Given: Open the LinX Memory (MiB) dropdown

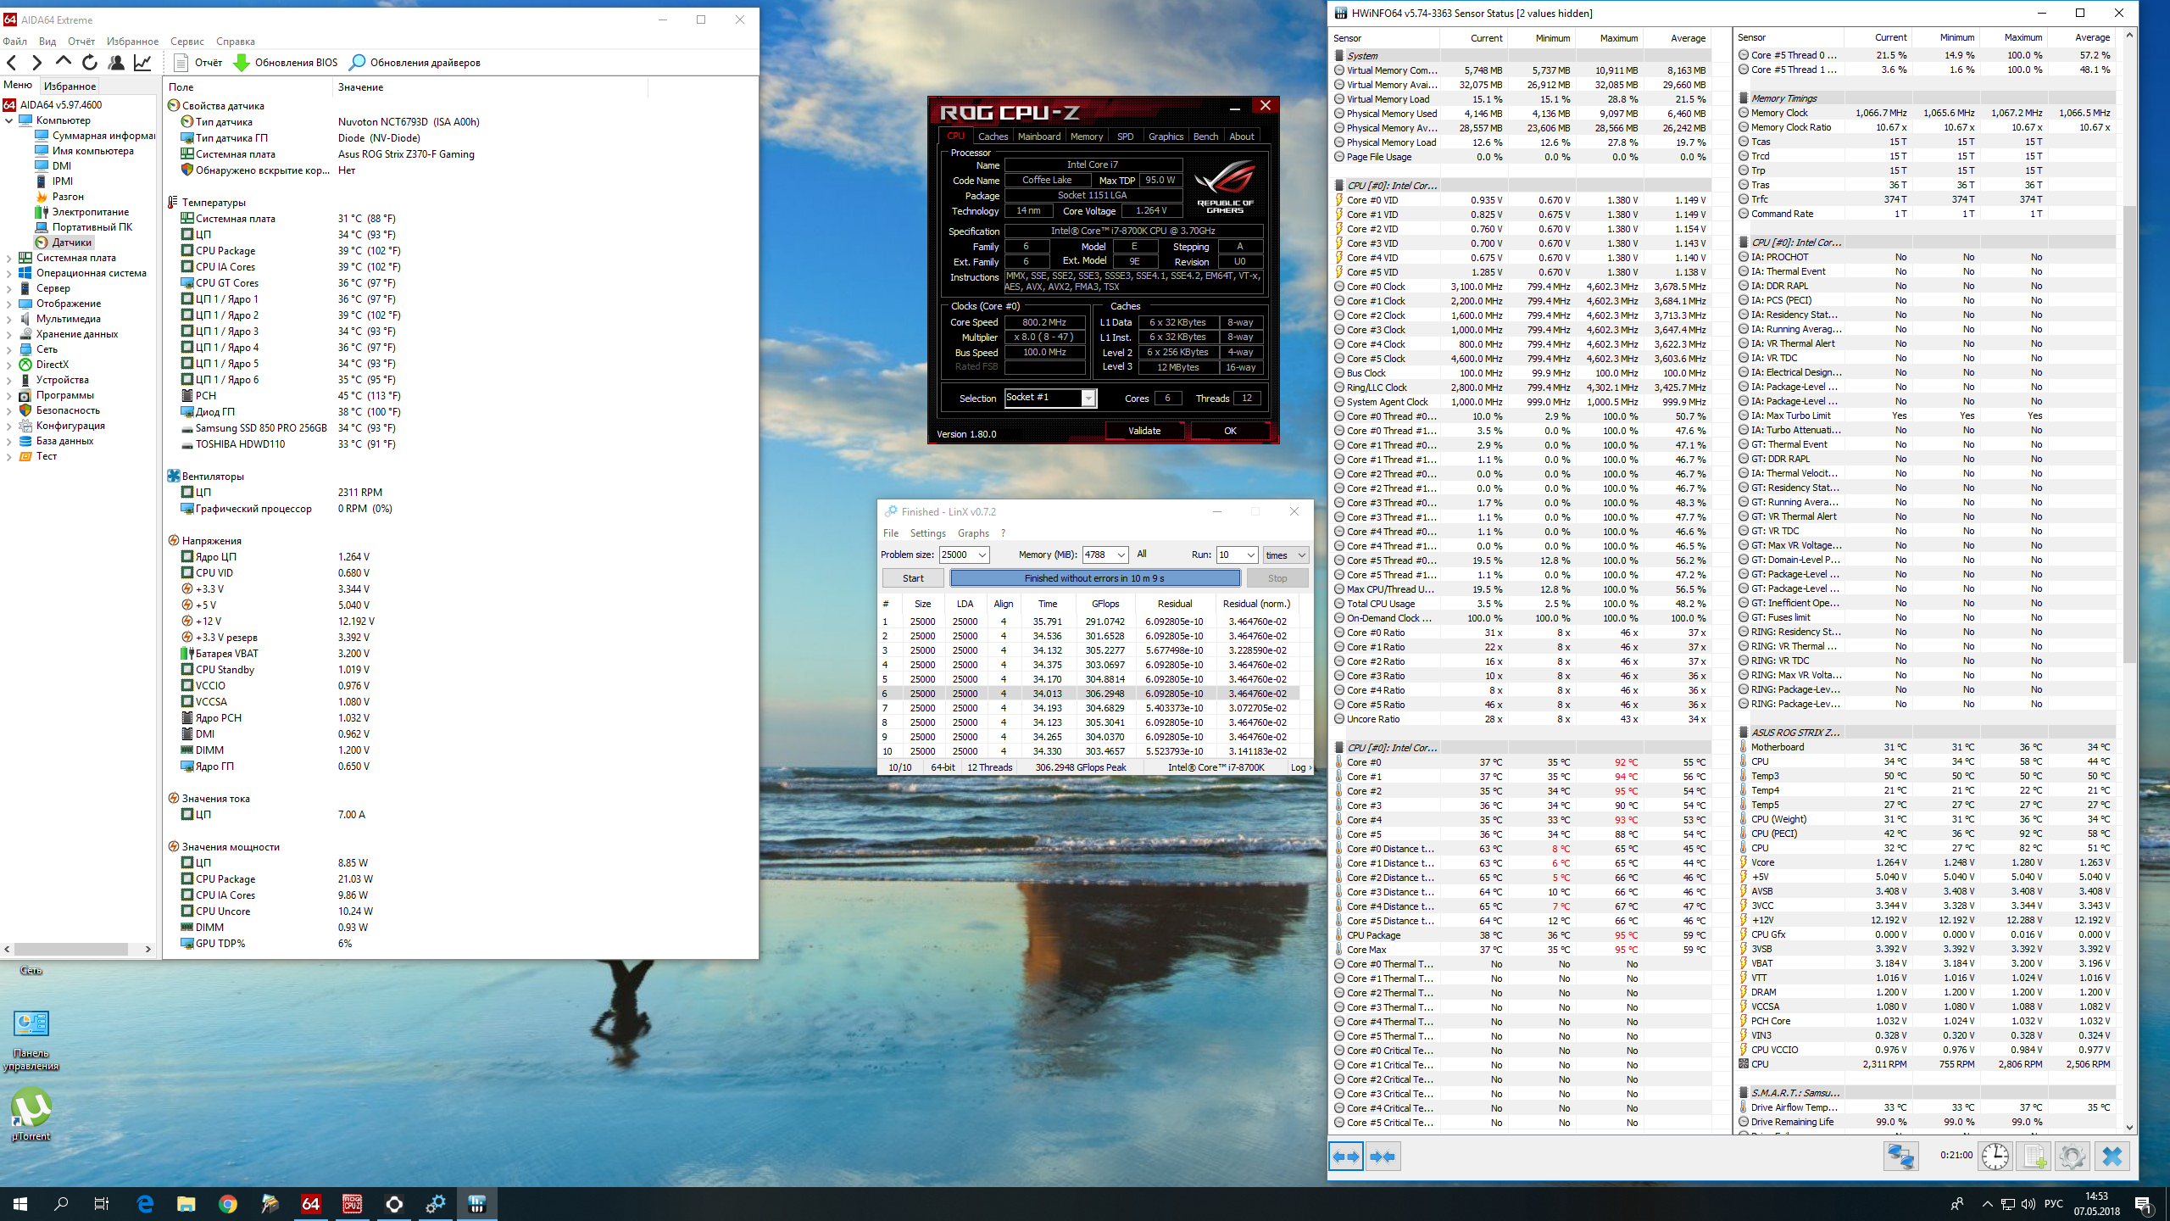Looking at the screenshot, I should coord(1121,555).
